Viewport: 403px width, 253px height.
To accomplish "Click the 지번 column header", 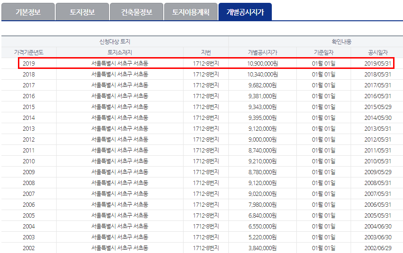I will [x=206, y=52].
